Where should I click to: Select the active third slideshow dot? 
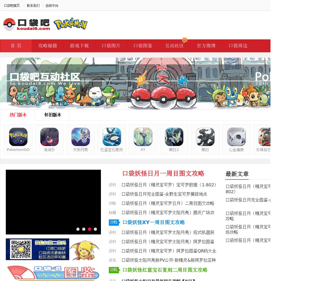90,229
